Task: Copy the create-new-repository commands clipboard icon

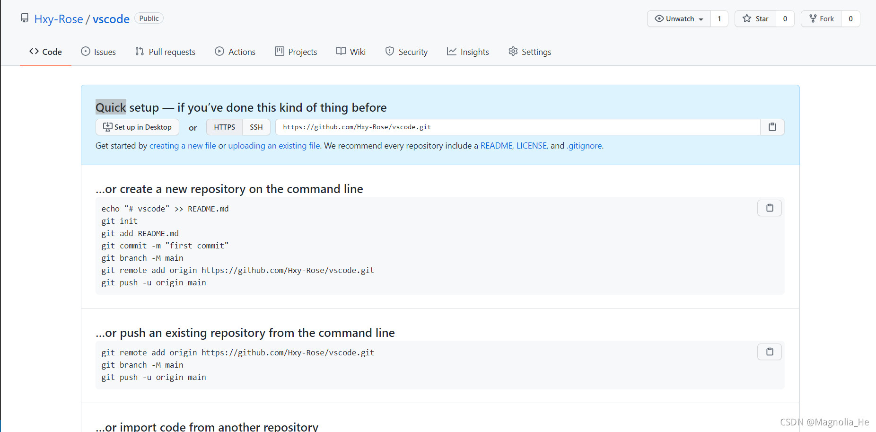Action: point(770,208)
